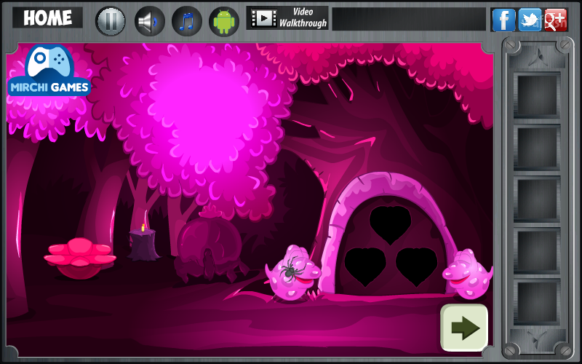
Task: Click the Mirchi Games logo
Action: 49,71
